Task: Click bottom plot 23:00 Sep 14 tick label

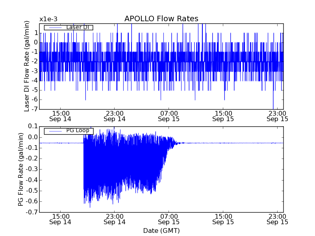Action: point(115,219)
